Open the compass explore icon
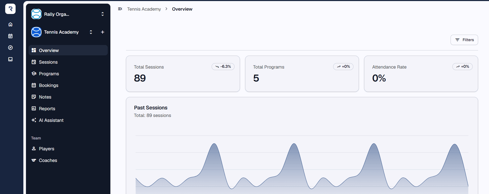 [x=10, y=48]
